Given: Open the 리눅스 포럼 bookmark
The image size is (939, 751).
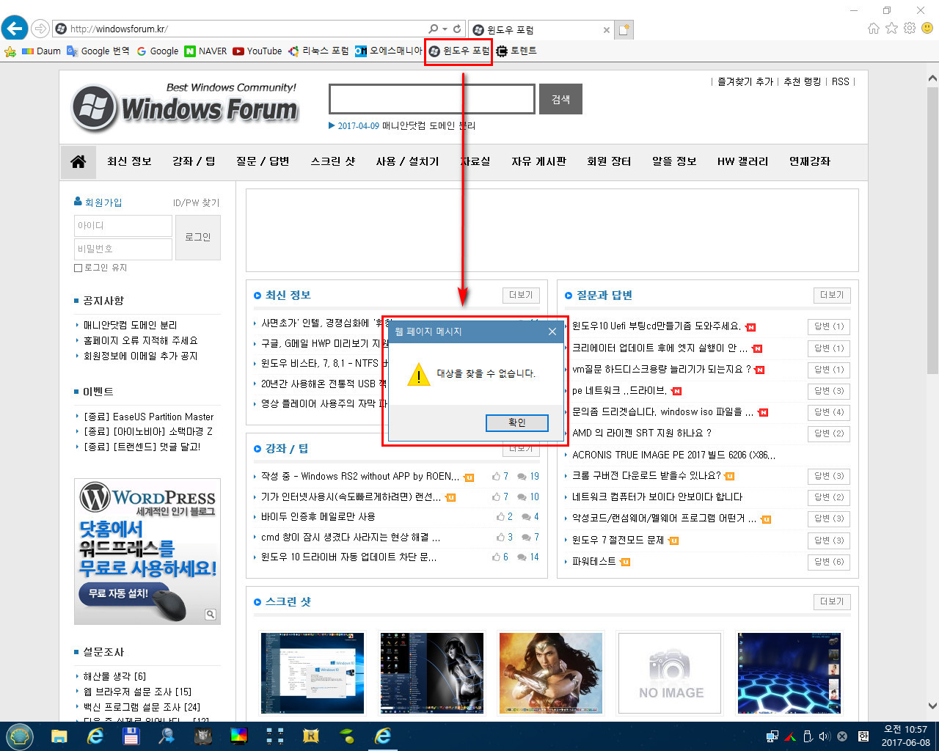Looking at the screenshot, I should (x=318, y=51).
